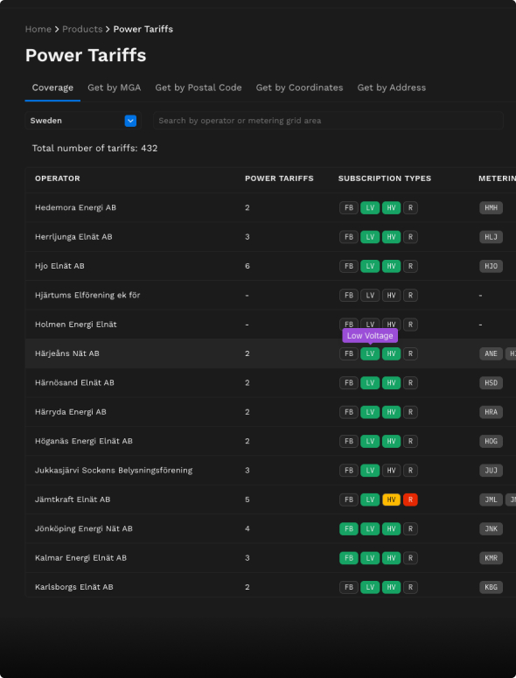Click the LV badge for Hjärtums Elförening

click(x=370, y=296)
